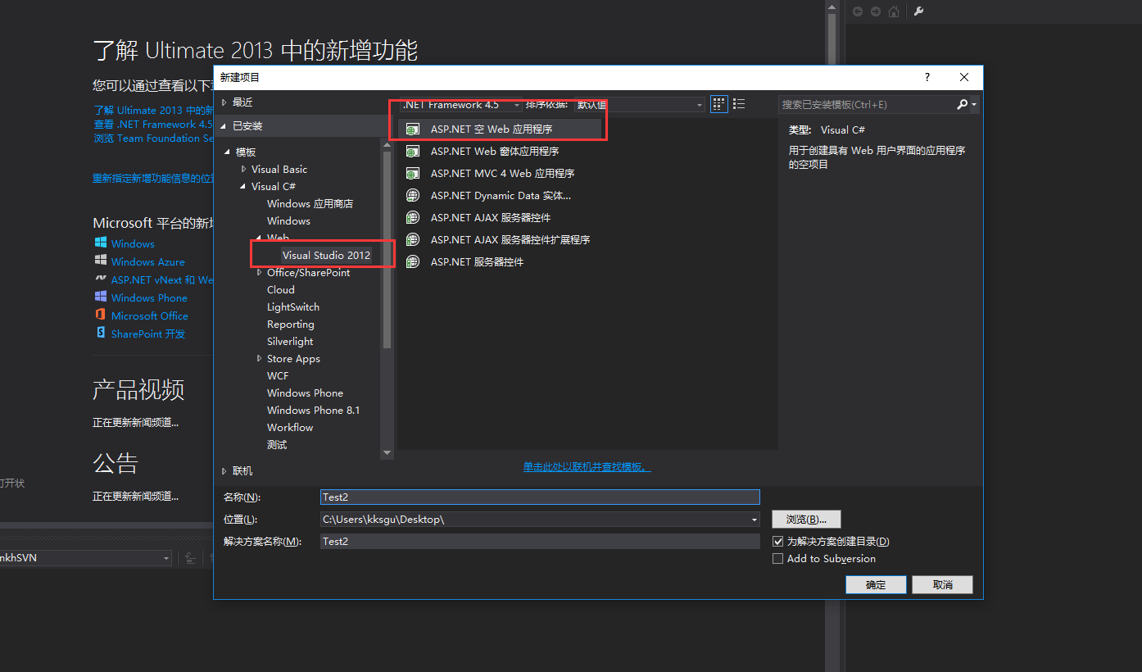Select Windows 应用商店 tree item
Viewport: 1142px width, 672px height.
(310, 204)
